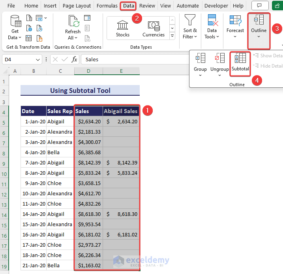
Task: Click the formula bar showing Sales
Action: tap(135, 59)
